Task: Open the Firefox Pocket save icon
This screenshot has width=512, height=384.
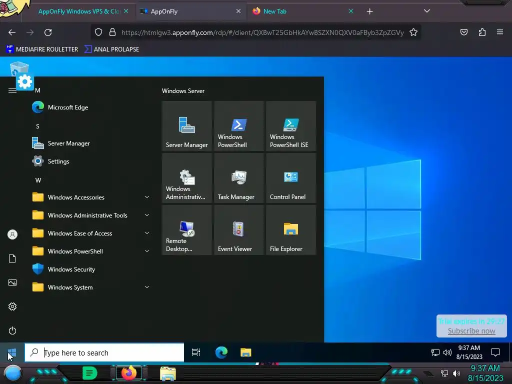Action: coord(464,32)
